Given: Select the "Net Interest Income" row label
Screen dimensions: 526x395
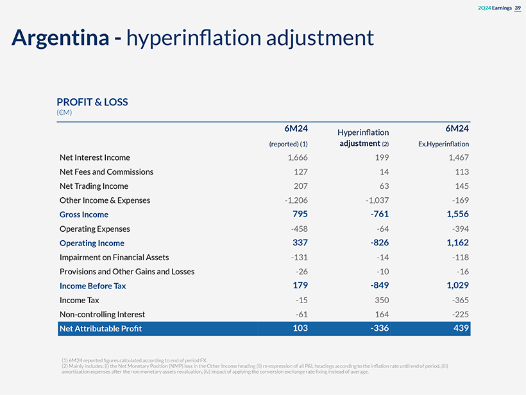Looking at the screenshot, I should (x=94, y=157).
